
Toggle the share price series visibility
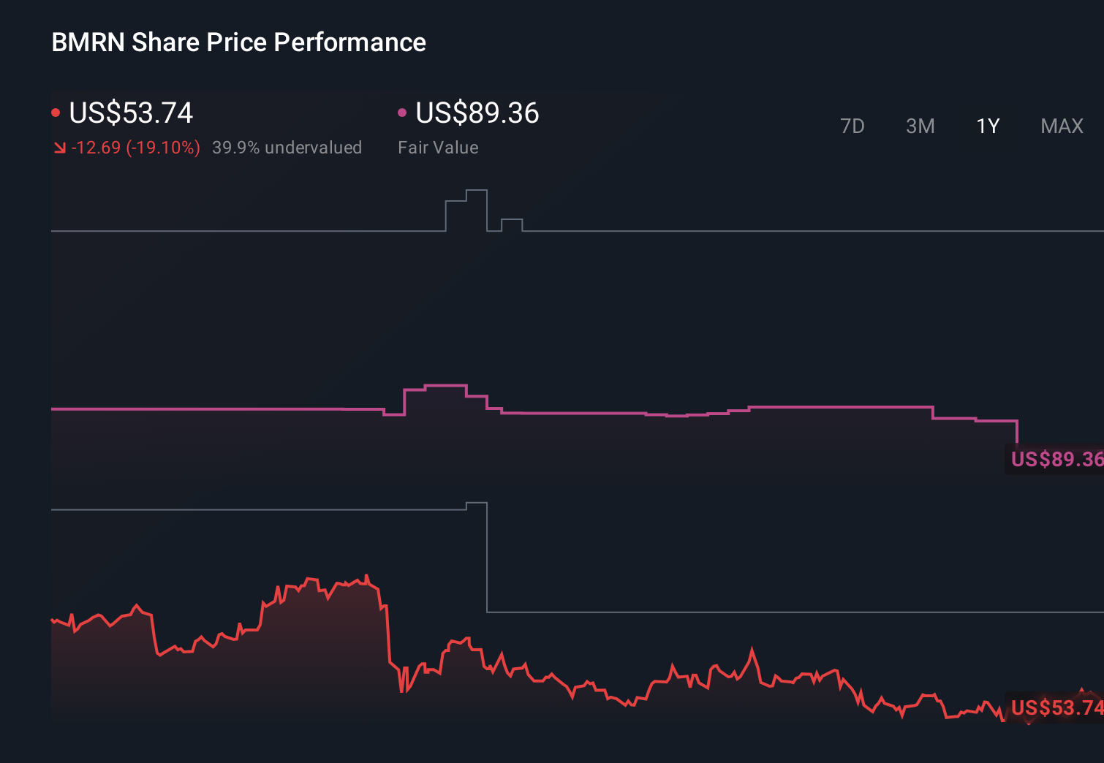pyautogui.click(x=57, y=111)
